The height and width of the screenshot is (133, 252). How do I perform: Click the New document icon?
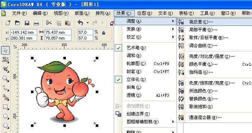pos(8,23)
